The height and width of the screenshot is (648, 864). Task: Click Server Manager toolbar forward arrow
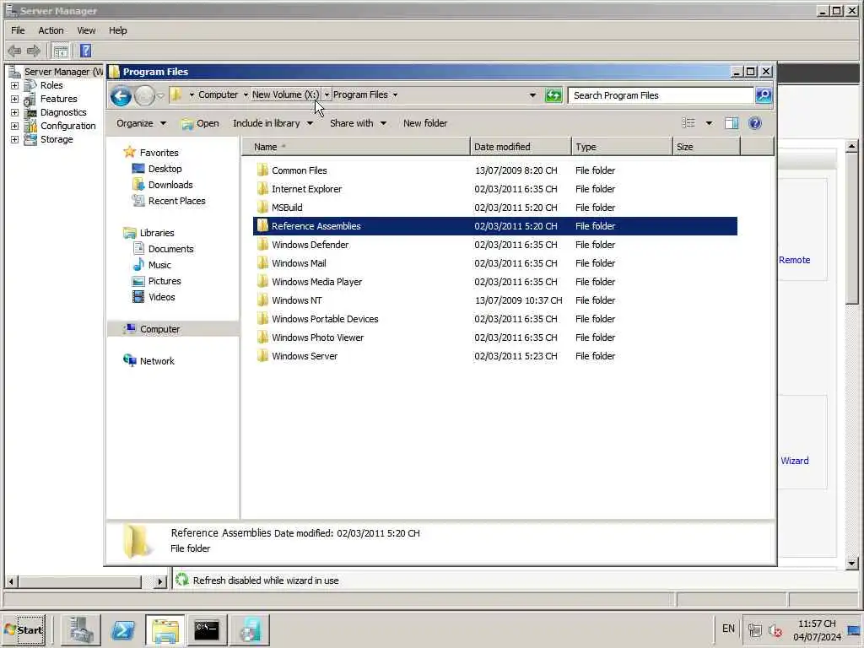coord(34,51)
